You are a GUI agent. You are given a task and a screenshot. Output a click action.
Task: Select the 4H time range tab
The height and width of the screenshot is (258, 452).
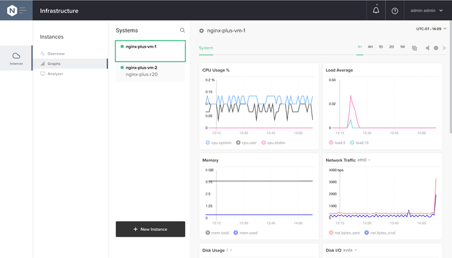pos(371,47)
